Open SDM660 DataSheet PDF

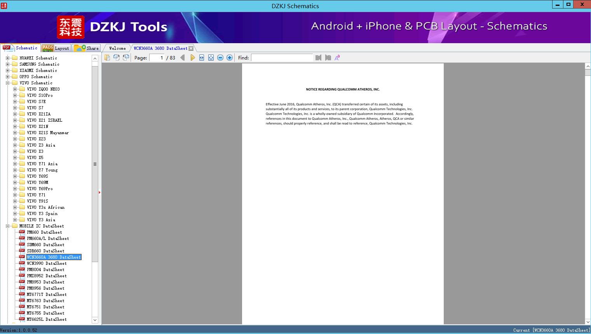click(45, 245)
